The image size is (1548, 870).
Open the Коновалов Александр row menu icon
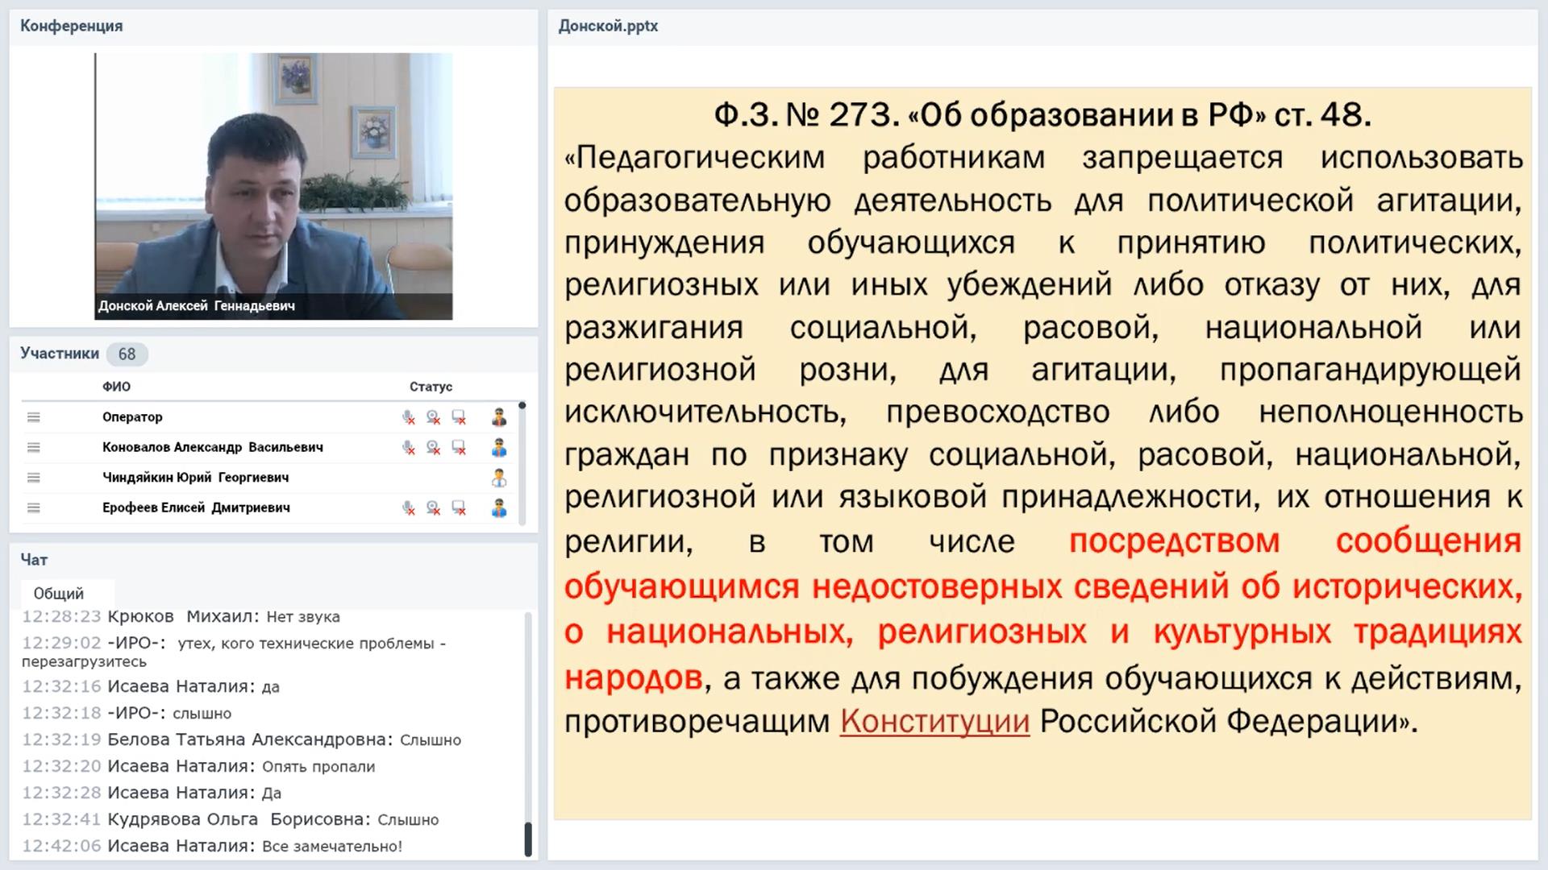(x=33, y=447)
